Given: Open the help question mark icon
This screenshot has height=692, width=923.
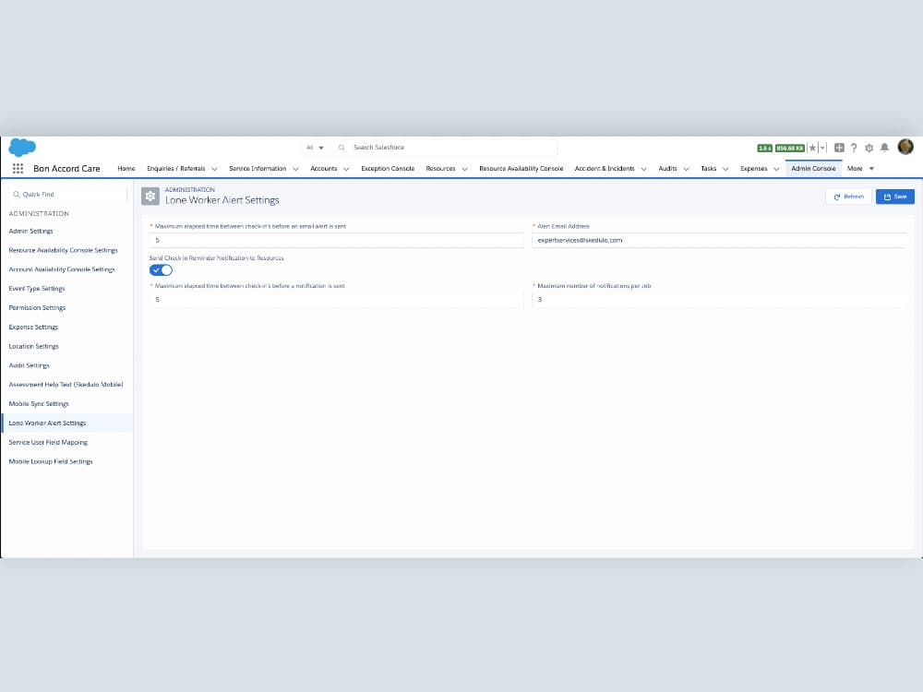Looking at the screenshot, I should pyautogui.click(x=854, y=148).
